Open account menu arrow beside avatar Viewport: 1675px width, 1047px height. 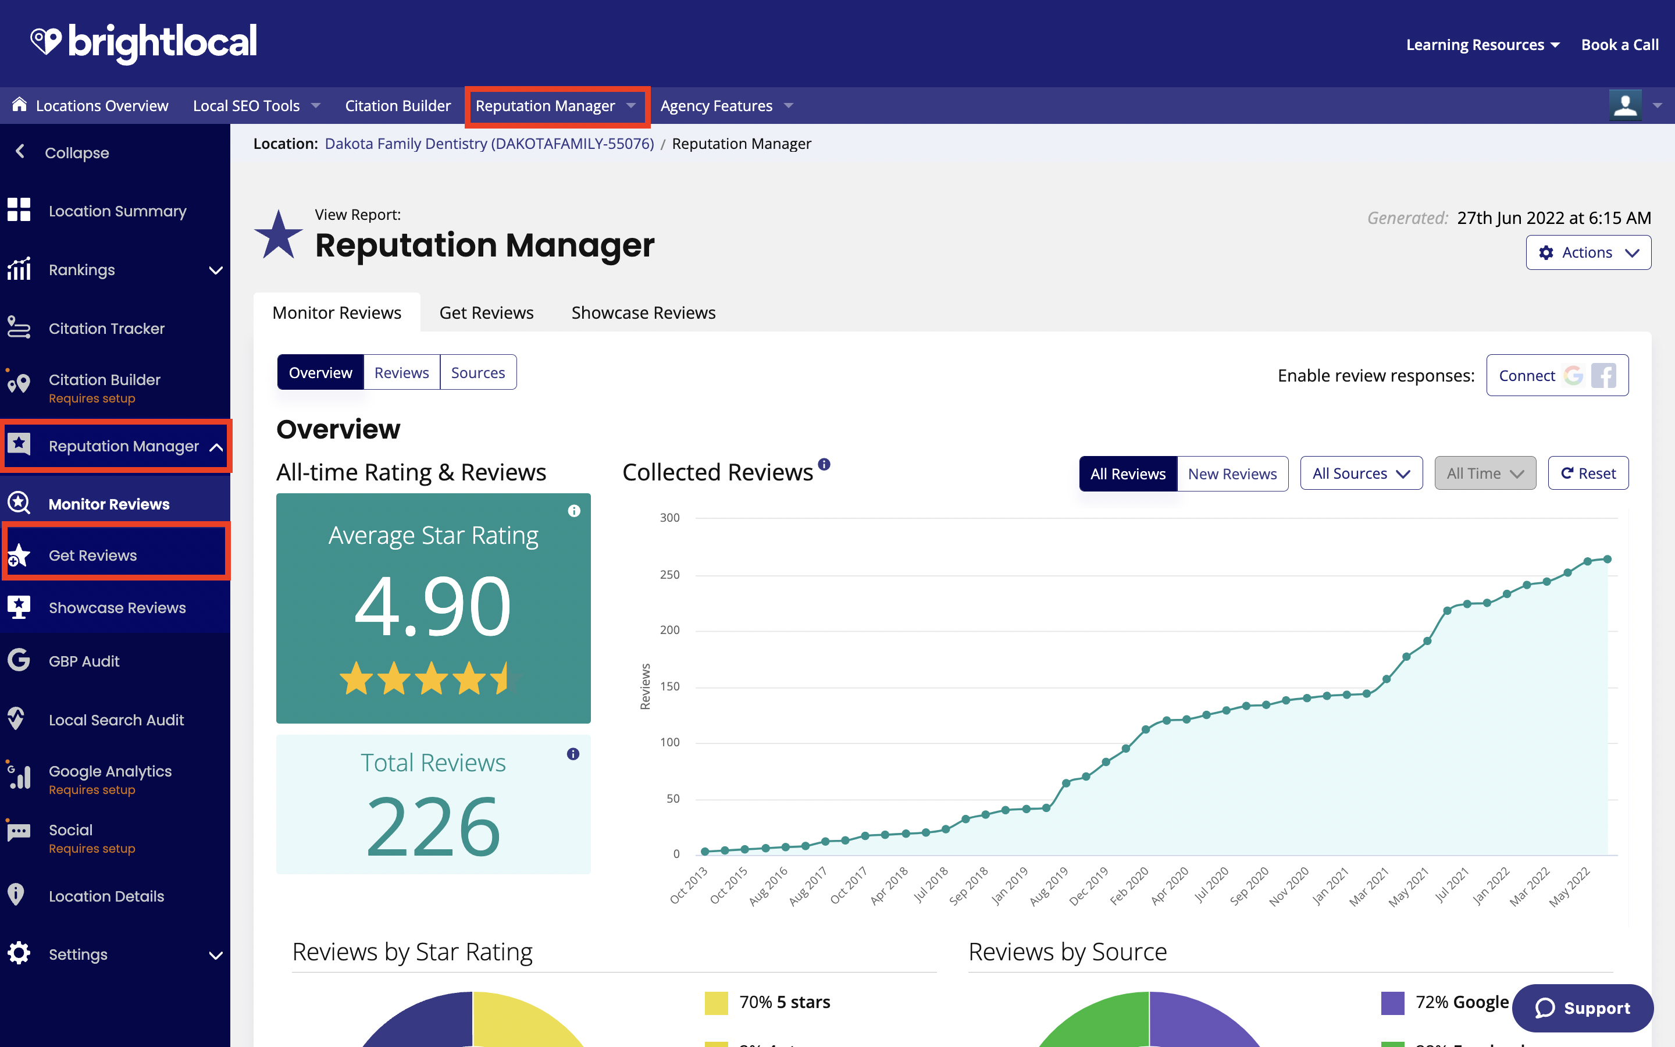pos(1658,105)
